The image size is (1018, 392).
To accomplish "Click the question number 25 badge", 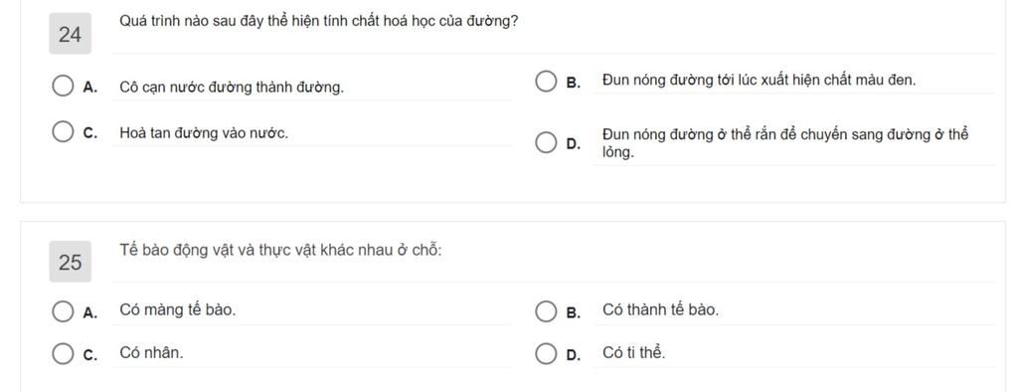I will coord(71,262).
